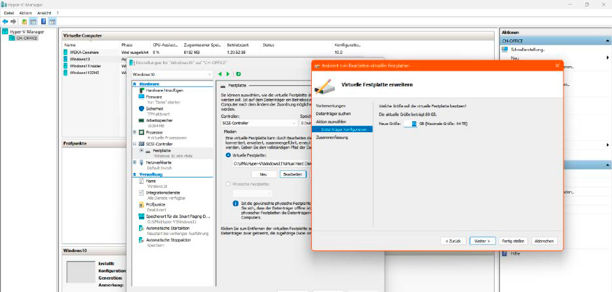
Task: Go to Vorbemerkungen wizard step
Action: 331,105
